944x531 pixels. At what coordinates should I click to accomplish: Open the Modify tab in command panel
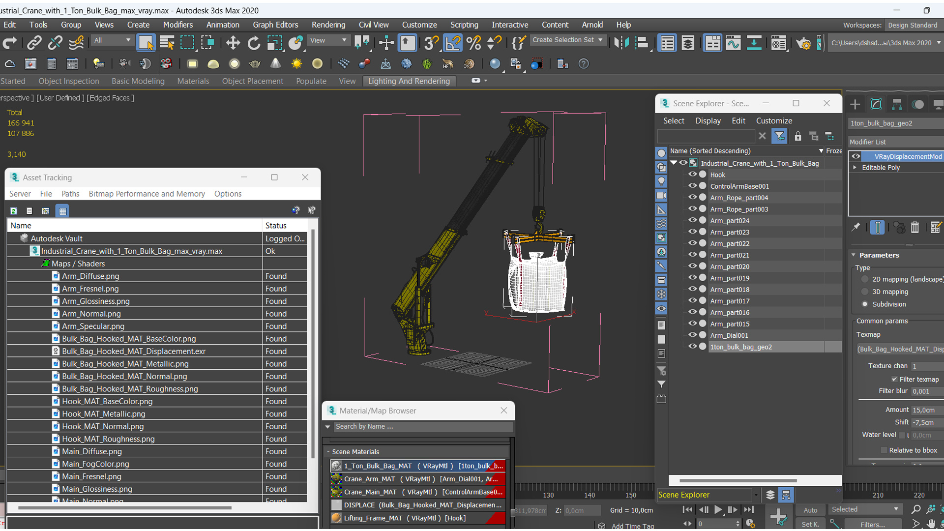click(x=876, y=104)
